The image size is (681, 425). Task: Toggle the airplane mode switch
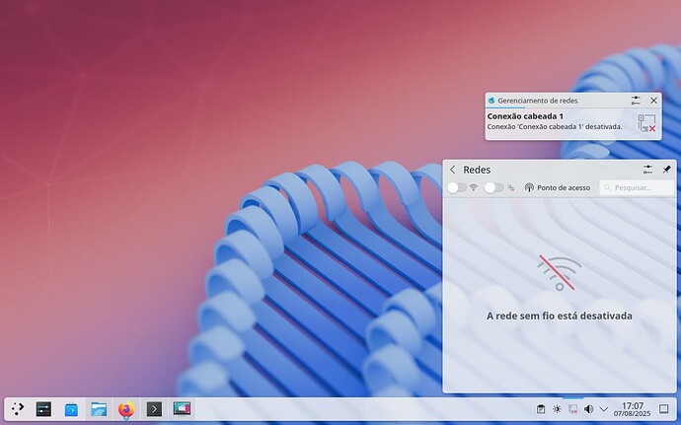point(493,187)
